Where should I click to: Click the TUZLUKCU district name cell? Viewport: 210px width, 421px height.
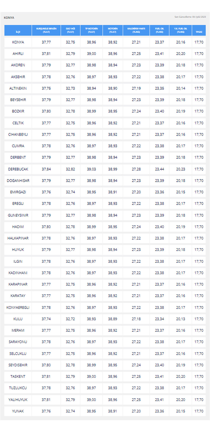(x=18, y=388)
